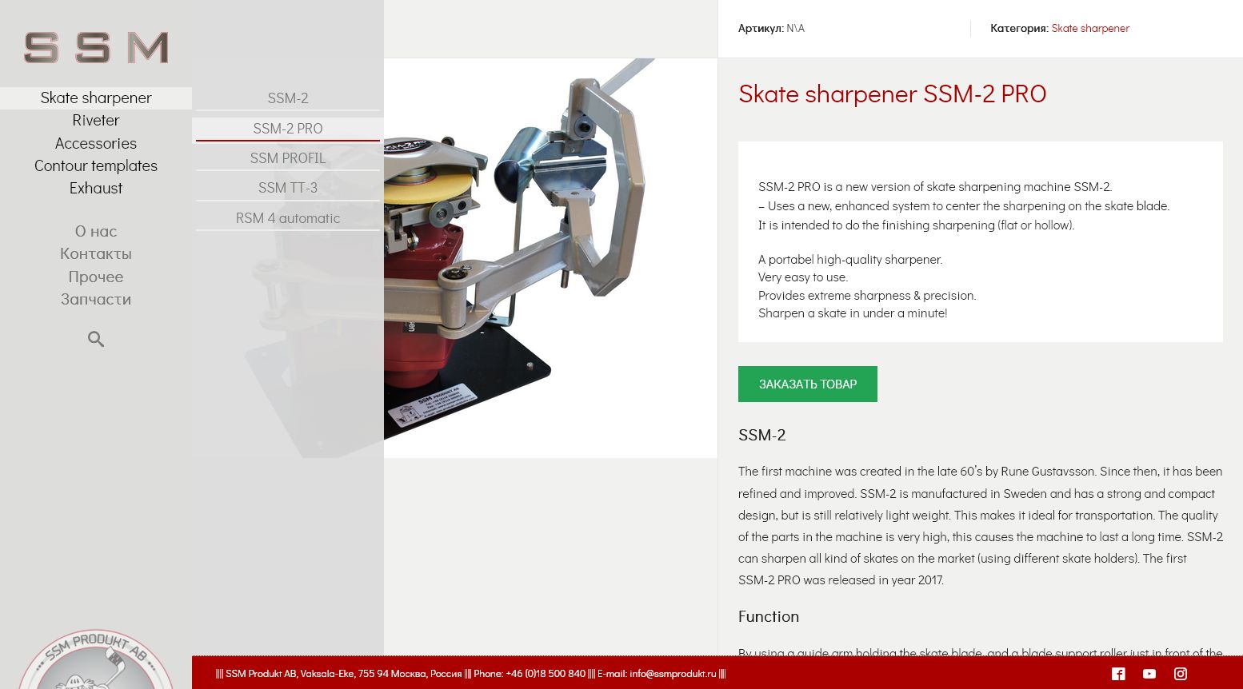Click the 'A portabel high-quality sharpener.' line
The image size is (1243, 689).
click(x=850, y=259)
